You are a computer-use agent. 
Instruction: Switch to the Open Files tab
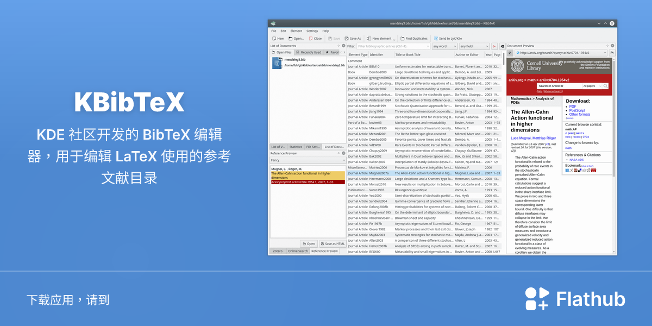click(282, 52)
